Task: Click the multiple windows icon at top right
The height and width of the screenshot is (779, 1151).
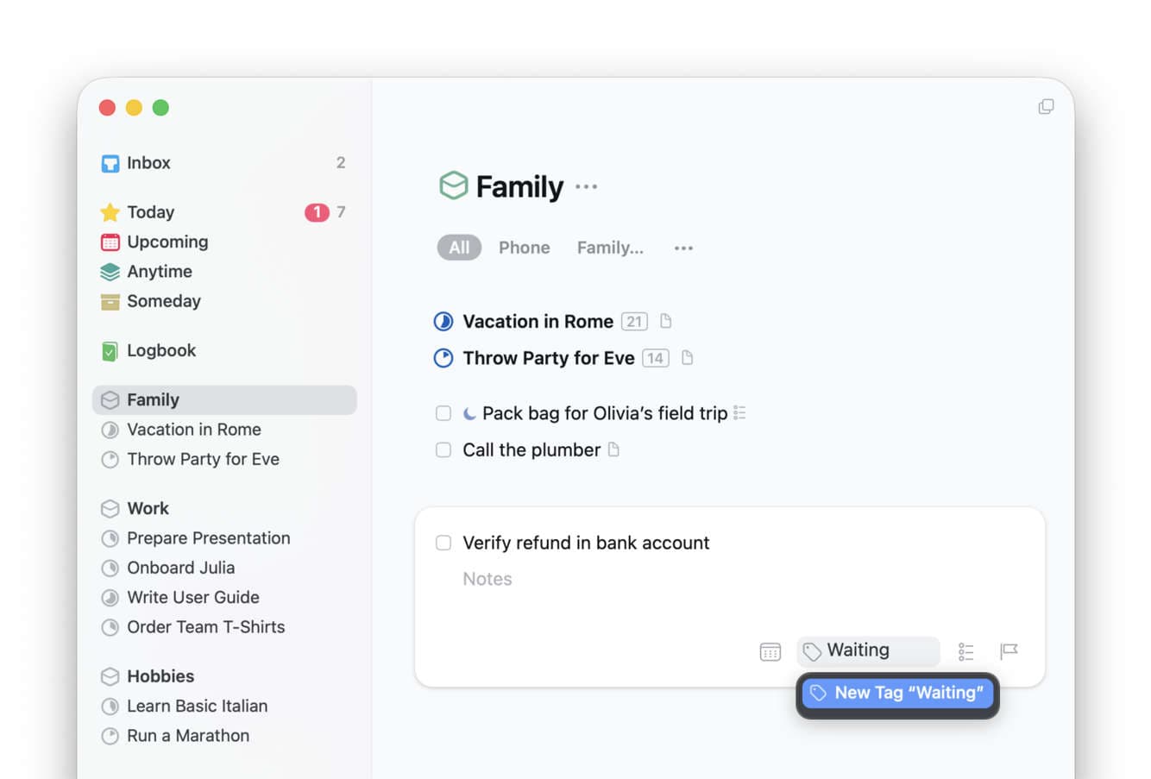Action: click(1046, 107)
